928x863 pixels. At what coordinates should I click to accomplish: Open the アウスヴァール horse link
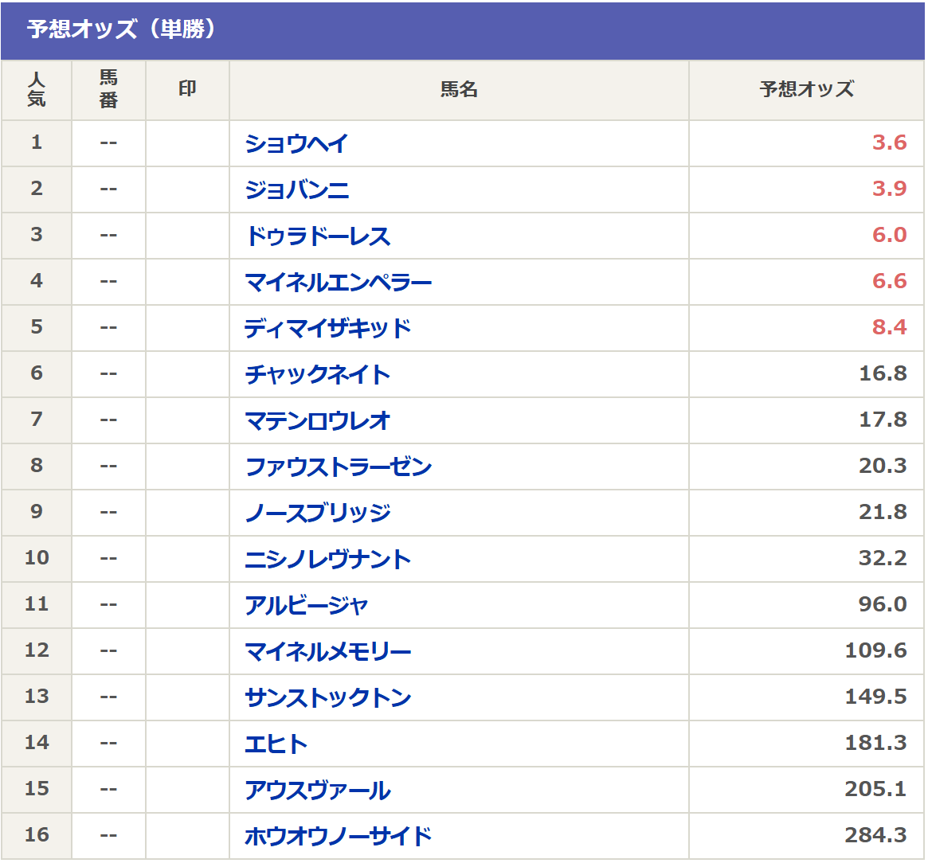tap(317, 790)
